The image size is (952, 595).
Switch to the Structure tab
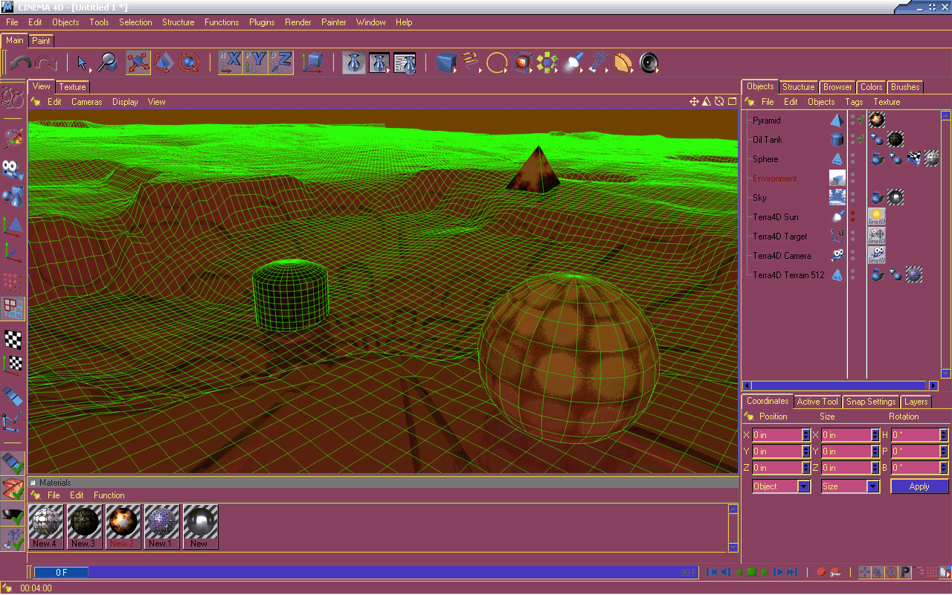(799, 87)
